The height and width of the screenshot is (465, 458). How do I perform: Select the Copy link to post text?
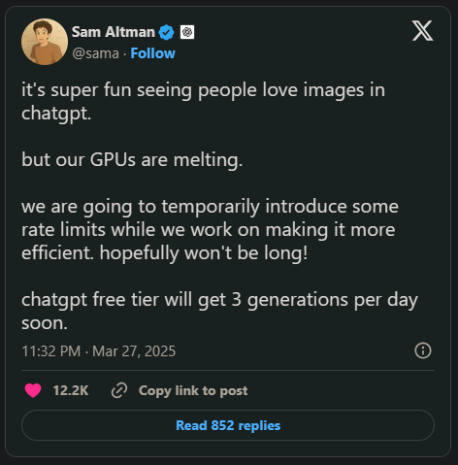point(193,390)
